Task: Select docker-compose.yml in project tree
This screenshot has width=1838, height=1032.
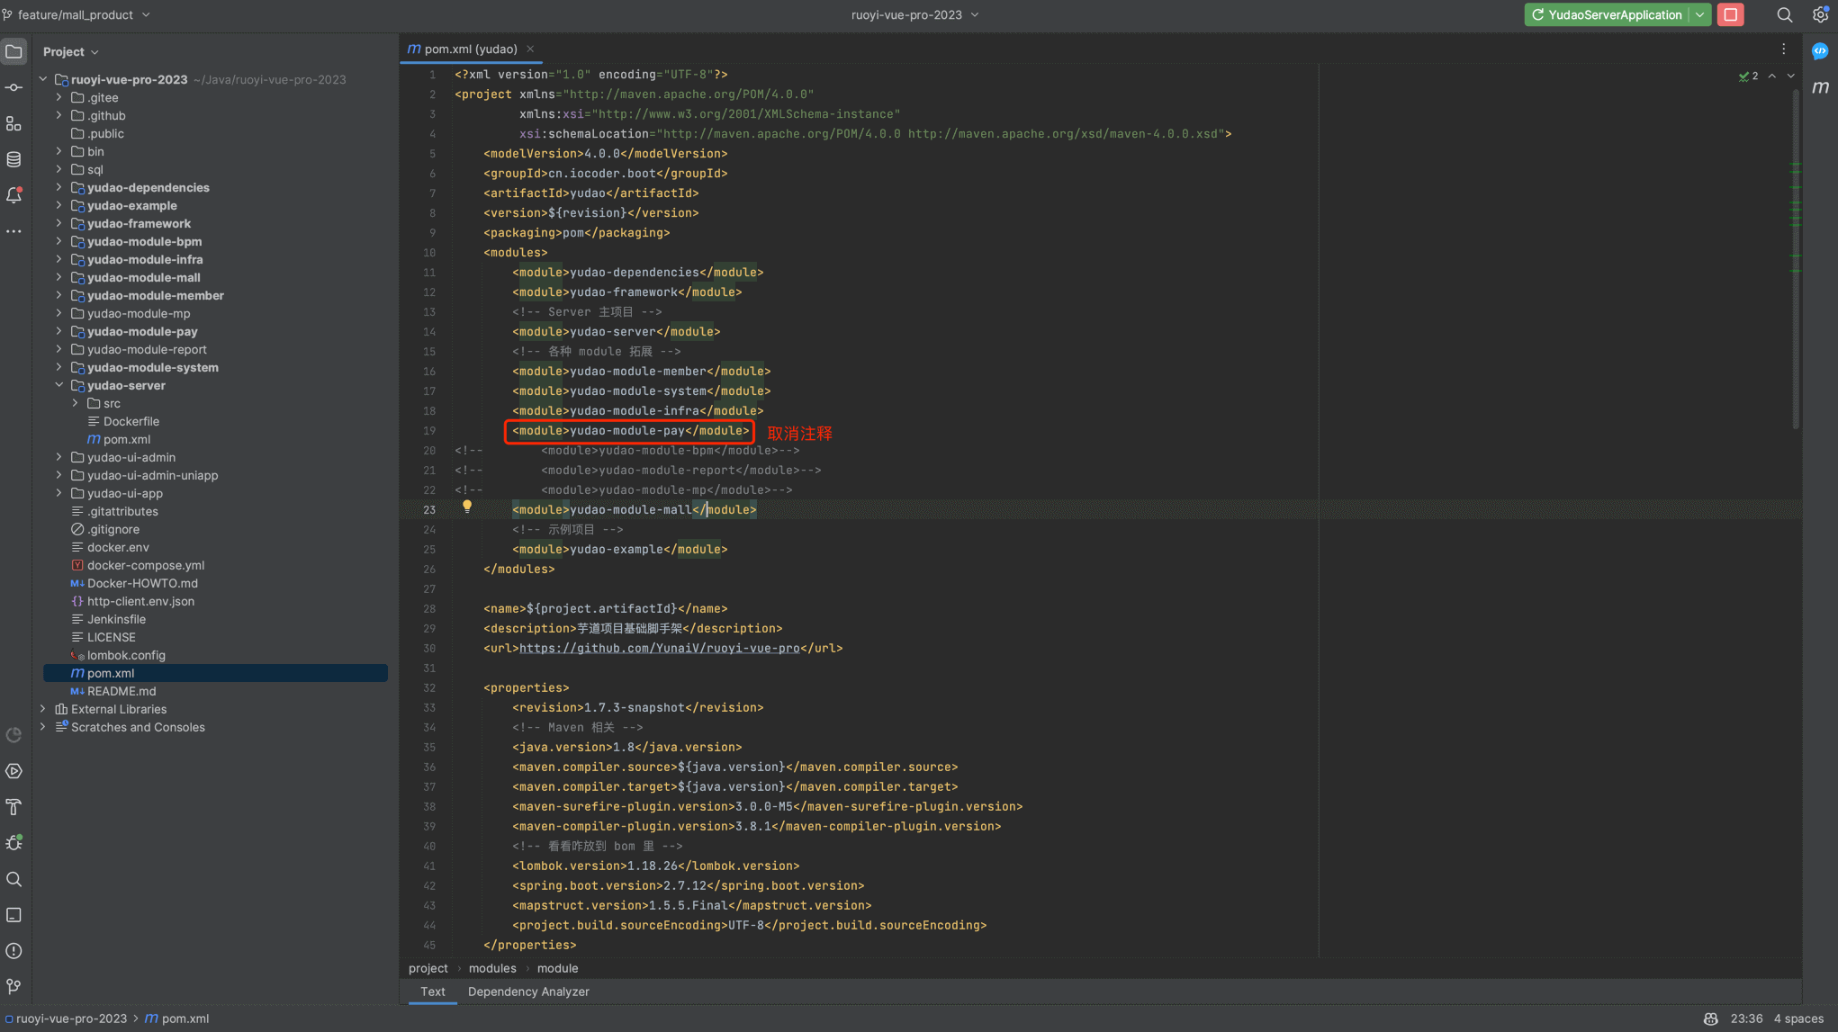Action: 145,565
